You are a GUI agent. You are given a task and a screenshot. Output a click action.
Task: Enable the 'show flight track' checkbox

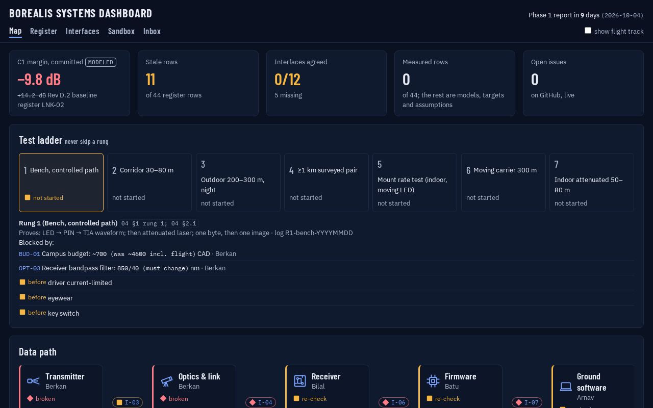coord(588,31)
